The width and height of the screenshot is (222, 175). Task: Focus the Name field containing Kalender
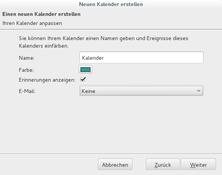pyautogui.click(x=141, y=57)
